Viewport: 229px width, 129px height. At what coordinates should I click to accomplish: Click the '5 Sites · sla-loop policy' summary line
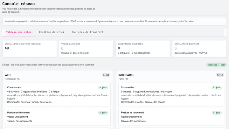(x=48, y=64)
